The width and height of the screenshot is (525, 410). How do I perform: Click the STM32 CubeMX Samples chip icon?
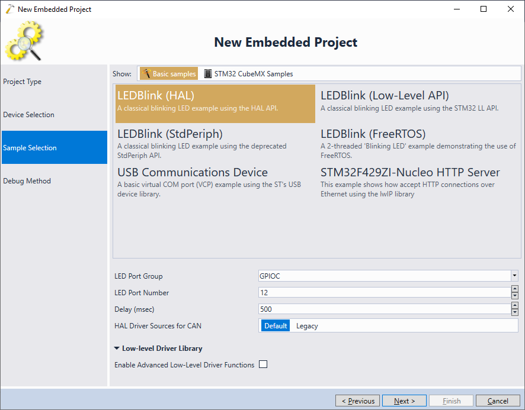click(x=208, y=73)
